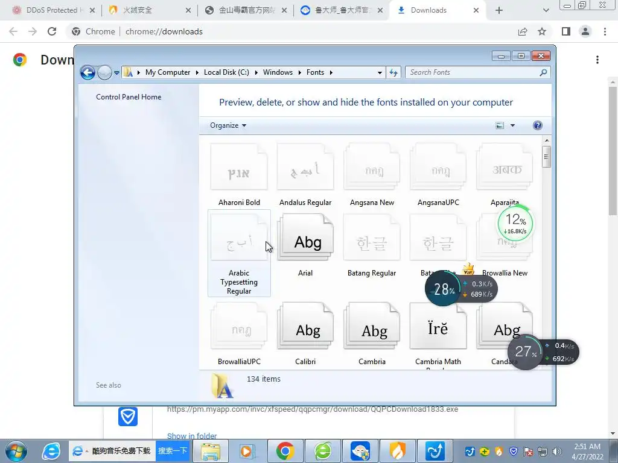The height and width of the screenshot is (463, 618).
Task: Click Show in folder link
Action: [192, 436]
